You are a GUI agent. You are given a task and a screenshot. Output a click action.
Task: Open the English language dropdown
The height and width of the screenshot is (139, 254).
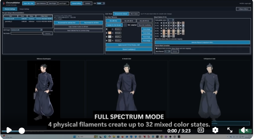point(101,3)
